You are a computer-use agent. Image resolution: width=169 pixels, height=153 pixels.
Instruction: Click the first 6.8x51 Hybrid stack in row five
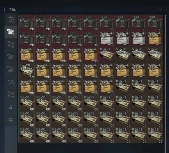coord(123,87)
